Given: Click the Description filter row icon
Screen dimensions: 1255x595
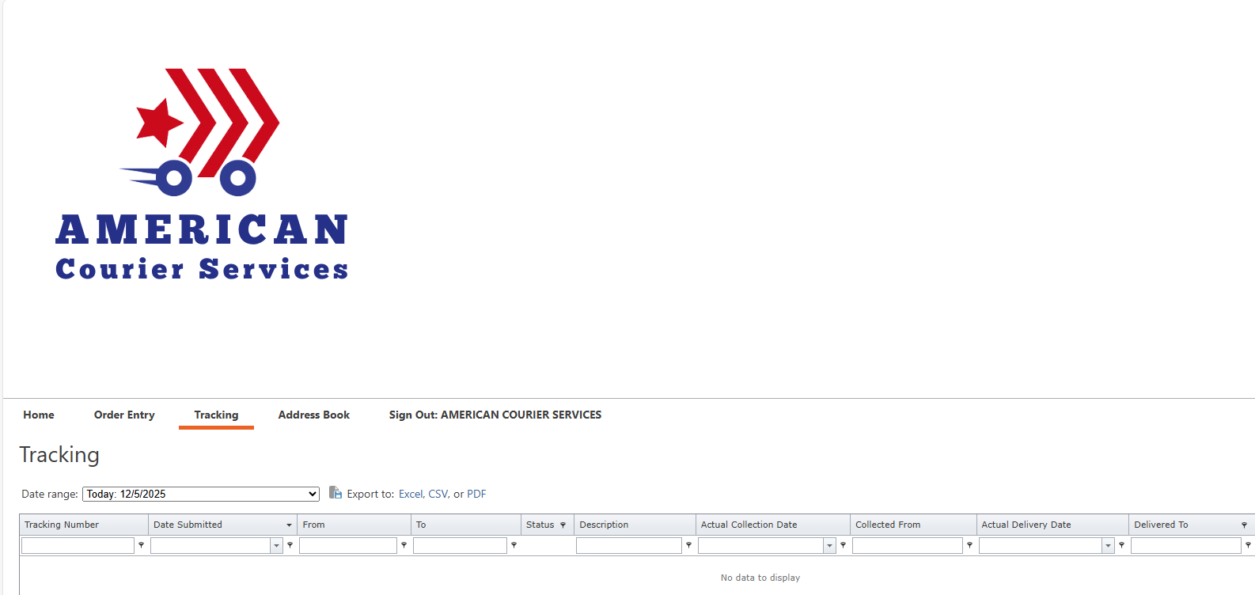Looking at the screenshot, I should click(689, 545).
